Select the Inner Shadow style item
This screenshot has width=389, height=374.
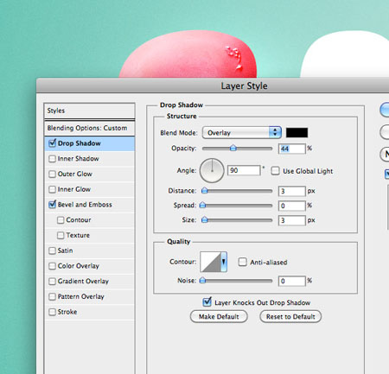coord(89,159)
